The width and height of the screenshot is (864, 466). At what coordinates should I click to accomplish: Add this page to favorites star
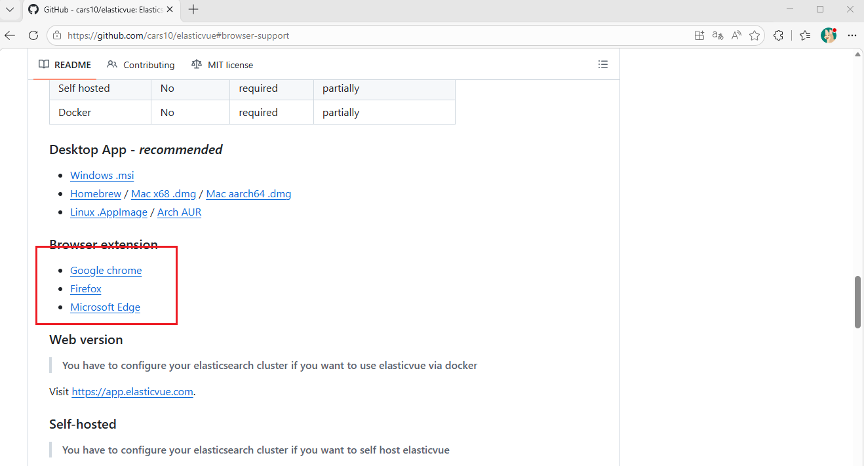pyautogui.click(x=755, y=35)
